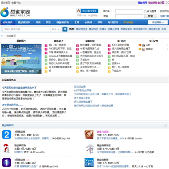Log in using the QQ account button
This screenshot has height=169, width=169.
(x=87, y=11)
